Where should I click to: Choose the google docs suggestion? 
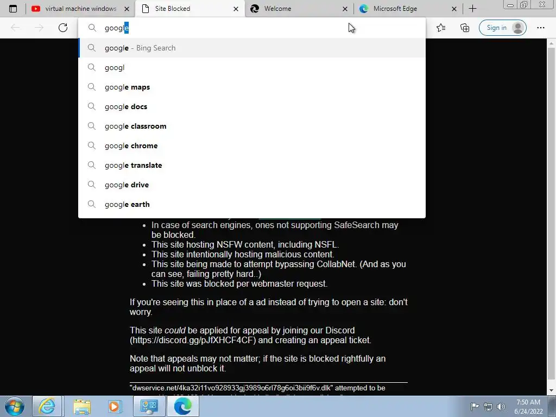tap(252, 106)
